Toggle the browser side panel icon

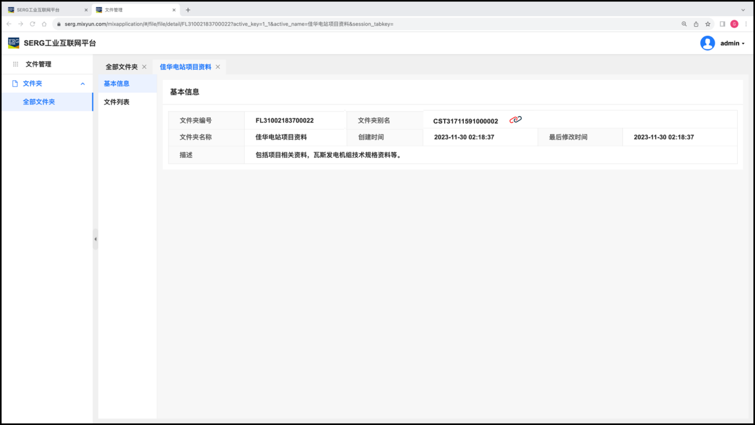click(722, 24)
